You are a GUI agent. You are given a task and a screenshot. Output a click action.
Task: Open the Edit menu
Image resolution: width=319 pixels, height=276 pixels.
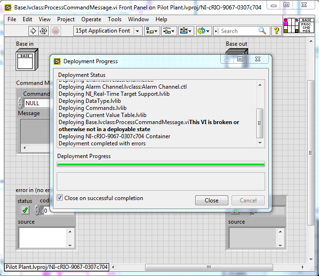[x=27, y=19]
